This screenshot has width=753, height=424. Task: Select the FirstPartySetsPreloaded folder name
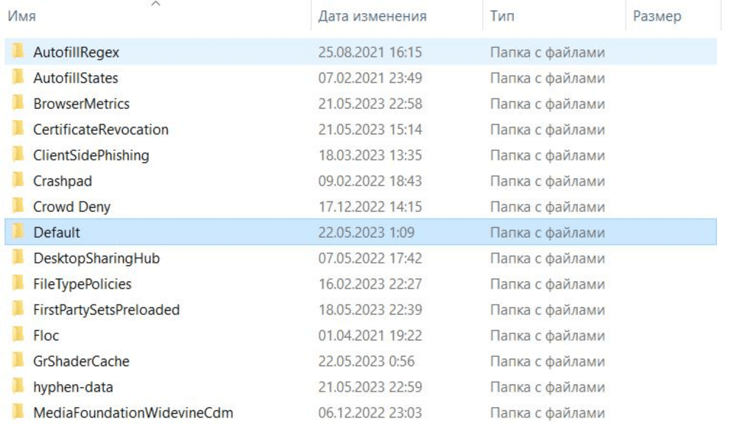[106, 310]
